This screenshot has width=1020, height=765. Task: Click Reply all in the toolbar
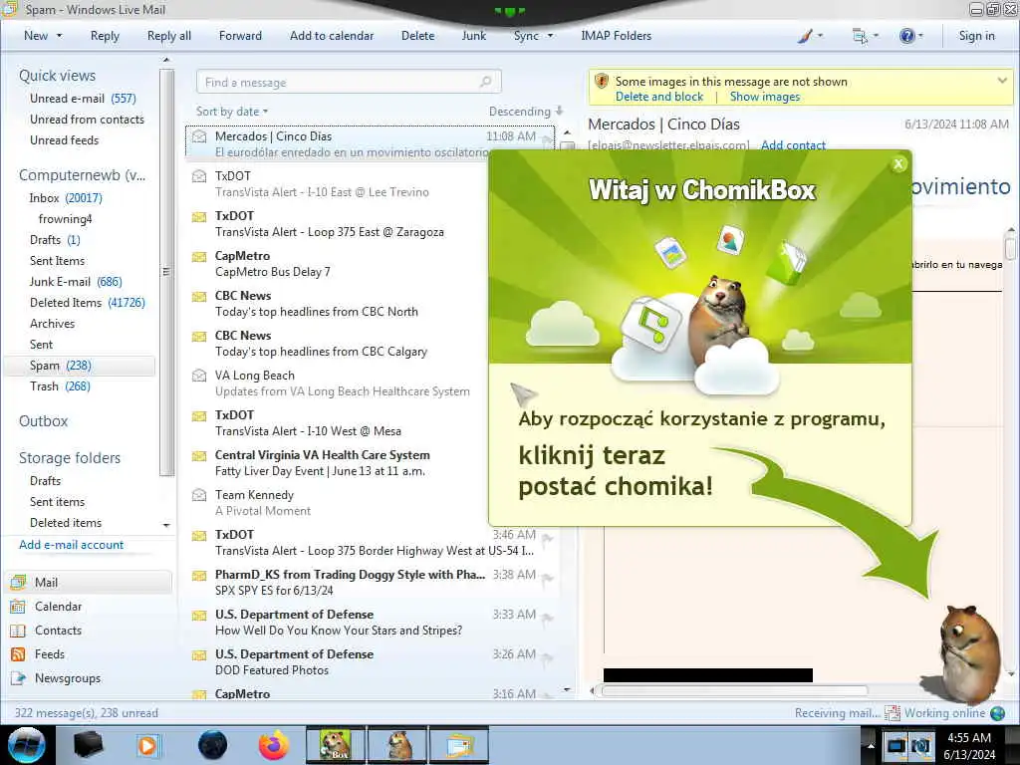(169, 36)
